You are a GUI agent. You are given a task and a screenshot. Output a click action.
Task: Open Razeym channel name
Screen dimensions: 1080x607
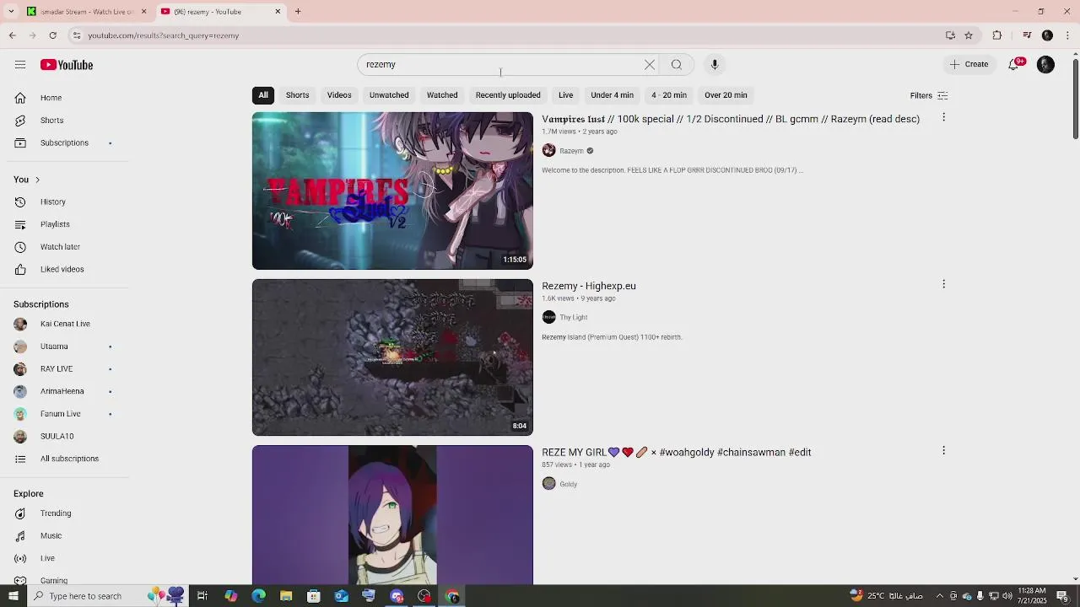click(571, 151)
